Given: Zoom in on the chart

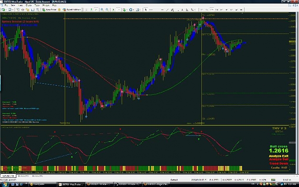Looking at the screenshot, I should 102,10.
